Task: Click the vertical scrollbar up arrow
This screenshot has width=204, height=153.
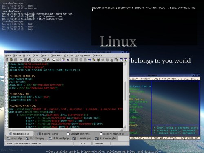Action: [x=124, y=64]
